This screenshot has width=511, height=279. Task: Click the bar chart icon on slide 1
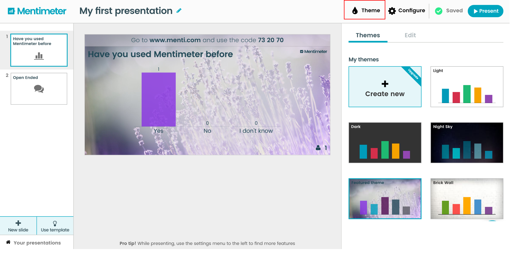point(39,56)
